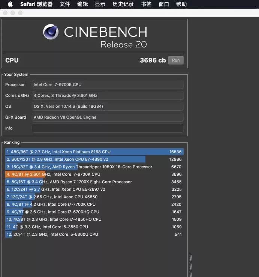Select ranking row 10 i7-4850HQ

point(94,220)
